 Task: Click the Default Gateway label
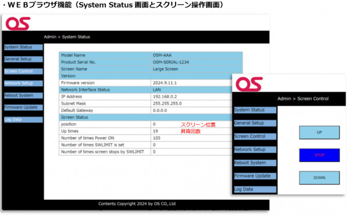point(77,110)
